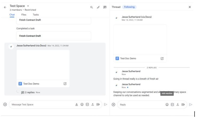Switch to the Tasks tab

click(36, 15)
